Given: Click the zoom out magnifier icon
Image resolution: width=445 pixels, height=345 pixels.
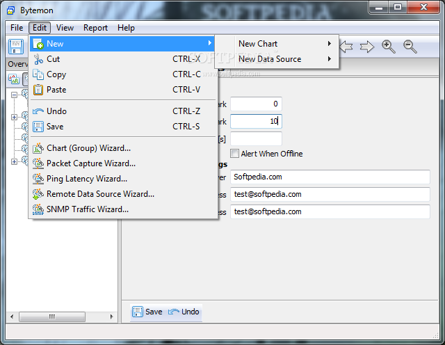Looking at the screenshot, I should coord(410,47).
